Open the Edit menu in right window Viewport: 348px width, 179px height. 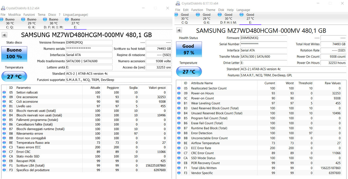click(186, 10)
